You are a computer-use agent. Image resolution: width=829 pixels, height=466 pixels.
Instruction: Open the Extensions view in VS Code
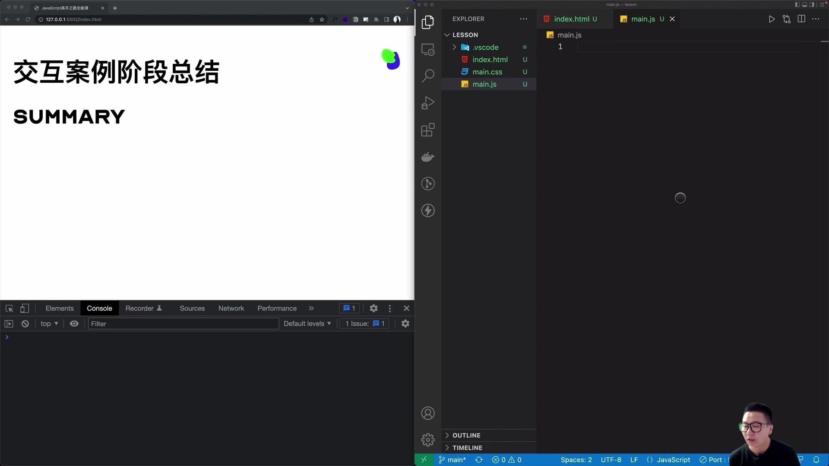tap(427, 130)
